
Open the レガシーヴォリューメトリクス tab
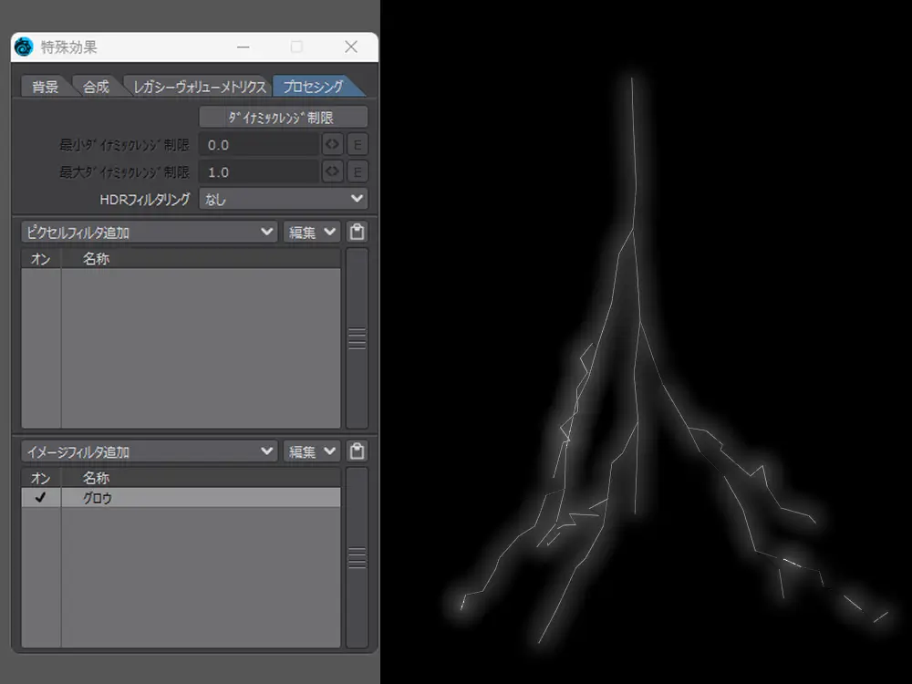[199, 88]
